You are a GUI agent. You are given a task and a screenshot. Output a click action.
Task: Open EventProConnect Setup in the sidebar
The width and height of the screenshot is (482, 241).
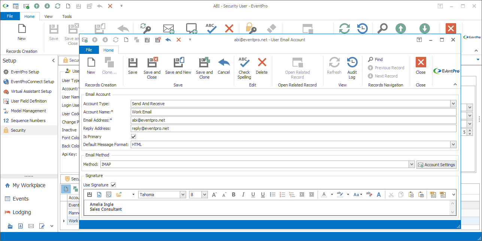point(29,82)
